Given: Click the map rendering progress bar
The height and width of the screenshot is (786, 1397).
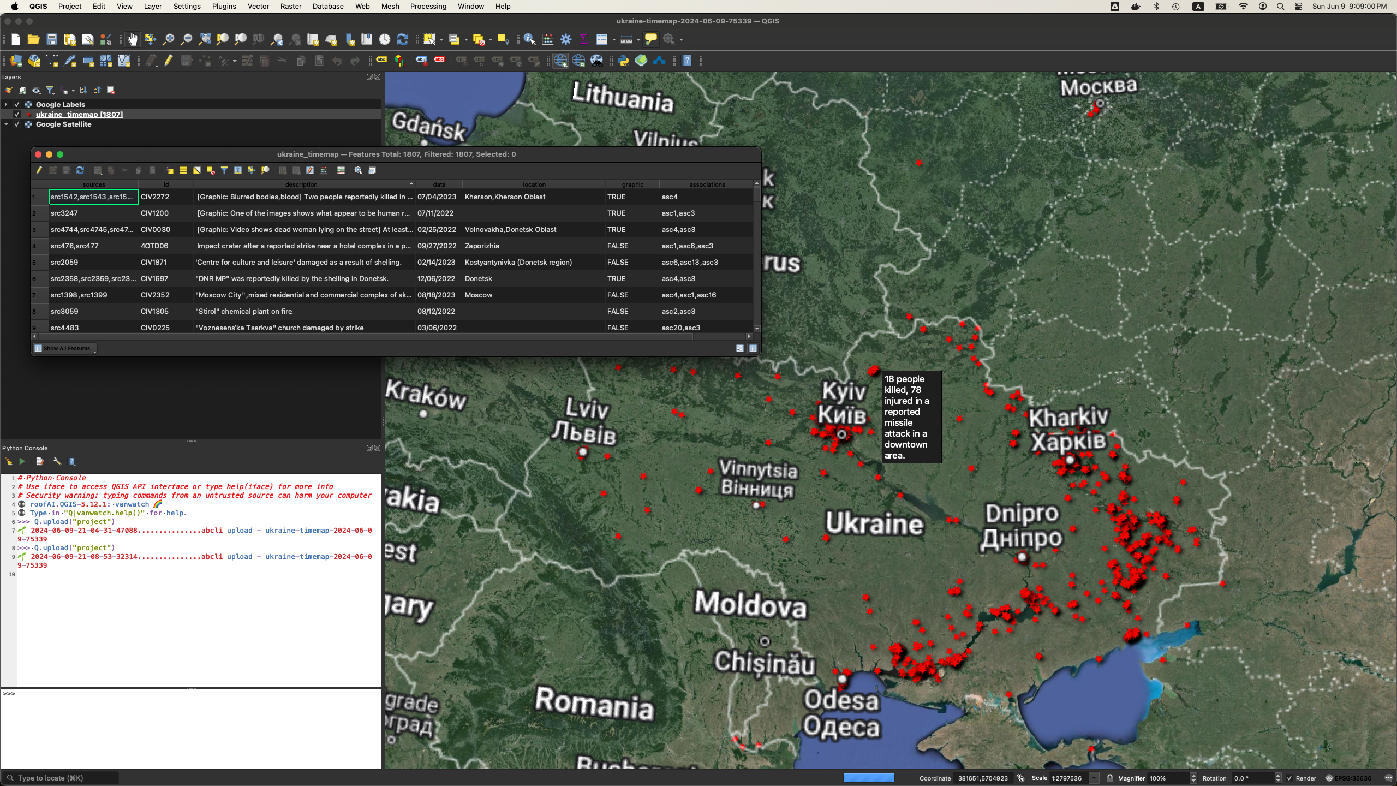Looking at the screenshot, I should tap(869, 778).
